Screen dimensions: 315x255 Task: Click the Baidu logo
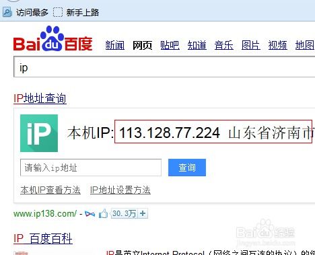(x=53, y=38)
